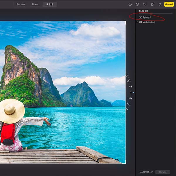Click the 10 mark on straighten dial
This screenshot has width=176, height=176.
[x=128, y=81]
